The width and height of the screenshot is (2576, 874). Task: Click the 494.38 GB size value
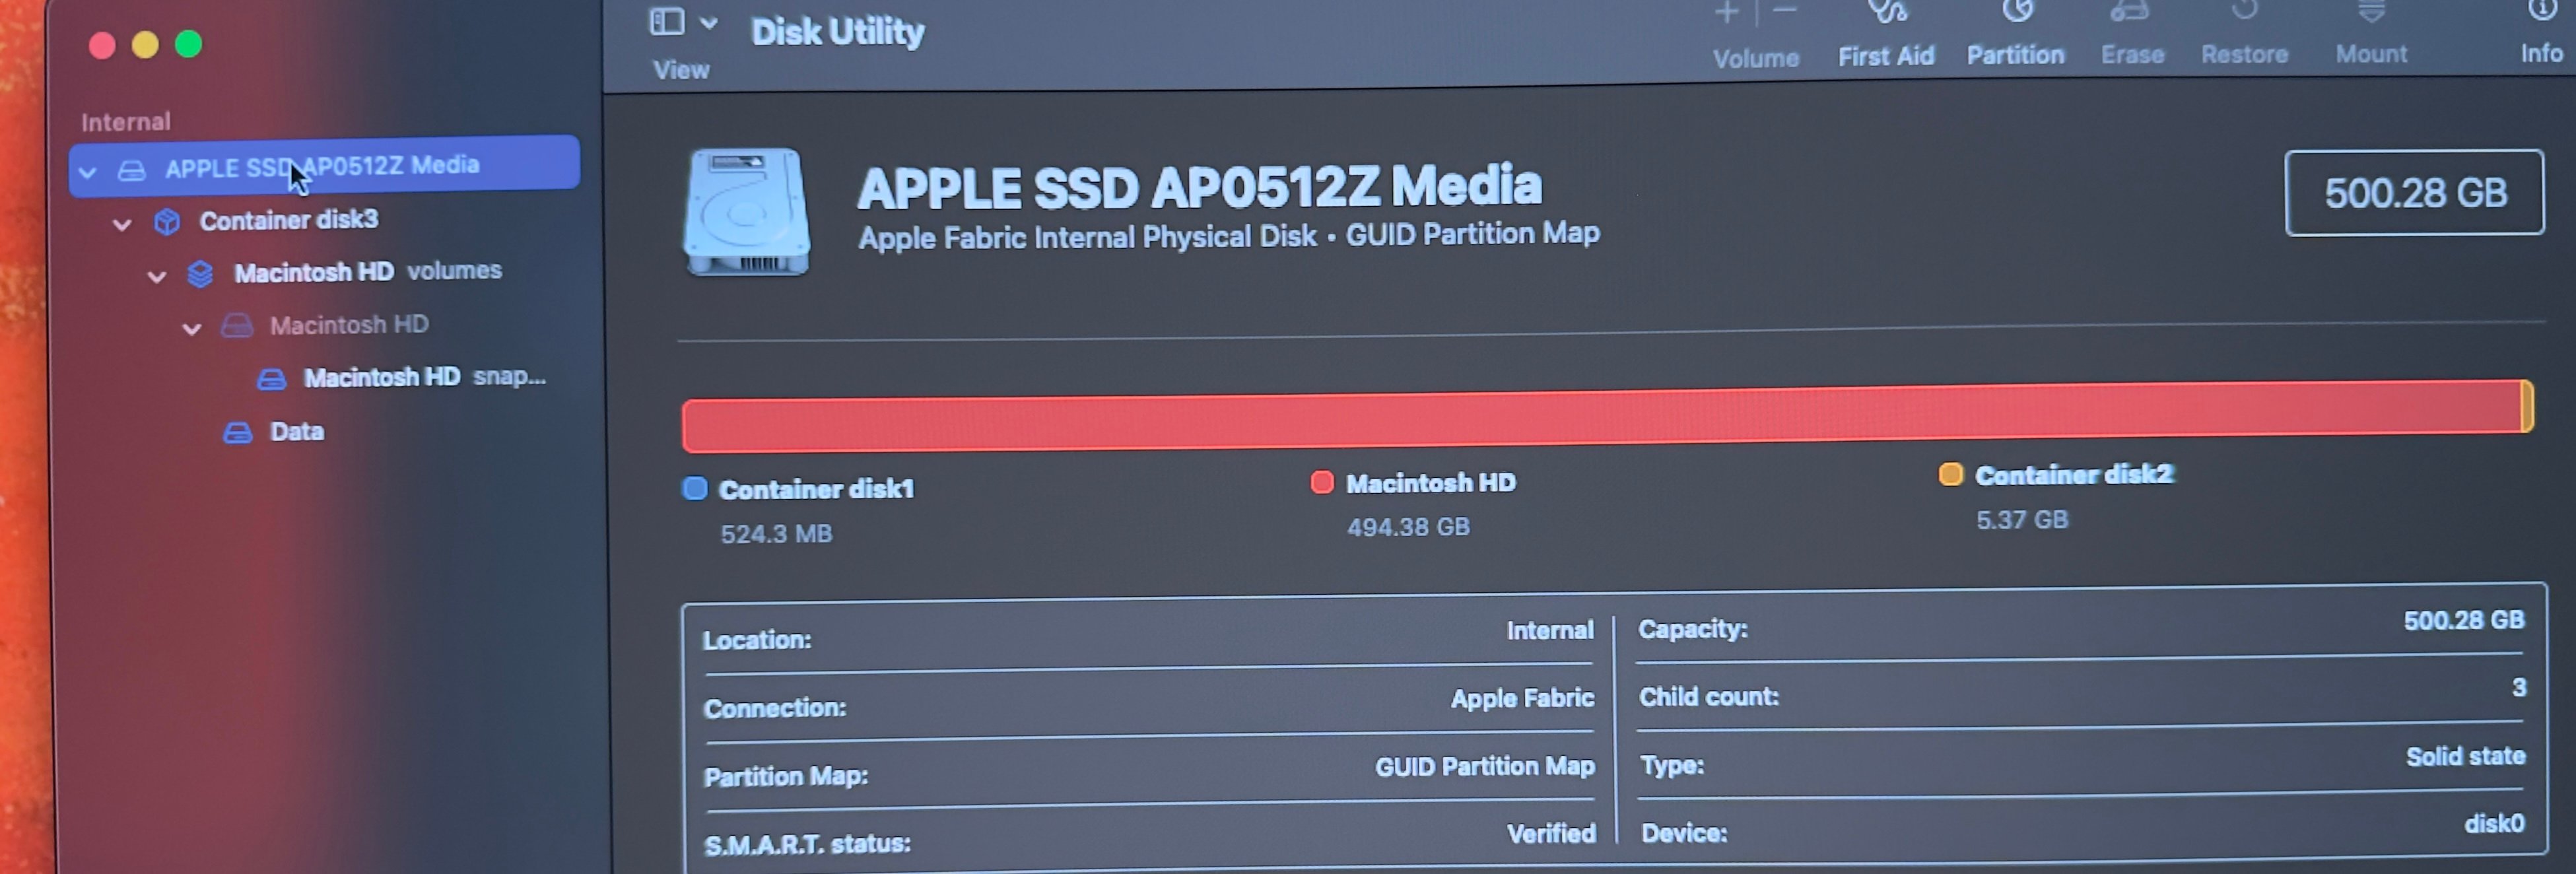pos(1408,527)
